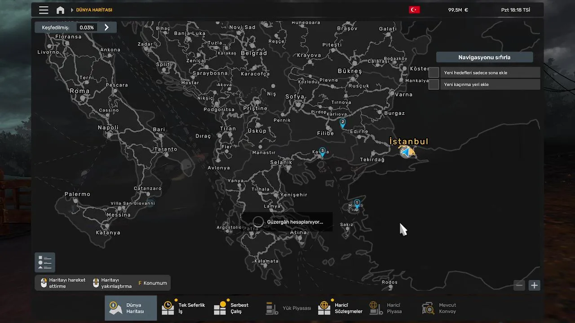575x323 pixels.
Task: Select waypoint marker 2 near Edirne
Action: 343,123
